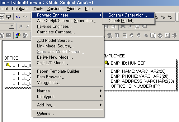This screenshot has height=122, width=179.
Task: Expand the Names submenu
Action: coord(68,91)
